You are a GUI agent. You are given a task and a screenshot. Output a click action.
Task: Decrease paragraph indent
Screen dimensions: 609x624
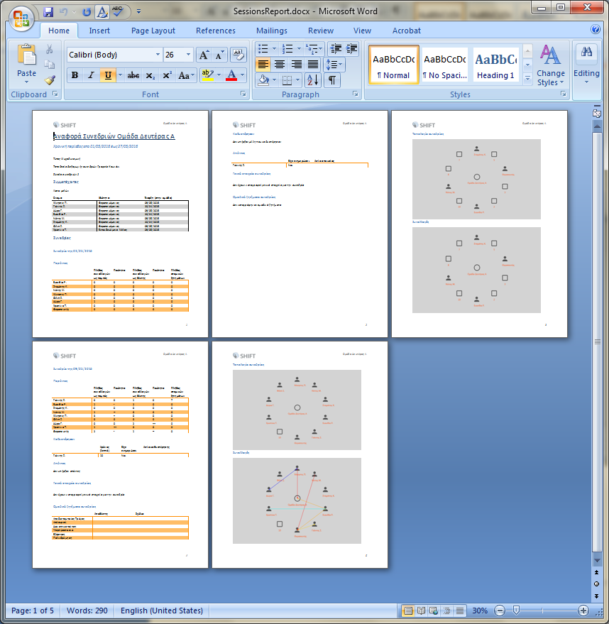pos(336,48)
